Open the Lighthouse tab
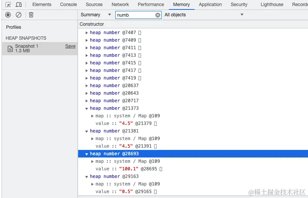 point(272,5)
